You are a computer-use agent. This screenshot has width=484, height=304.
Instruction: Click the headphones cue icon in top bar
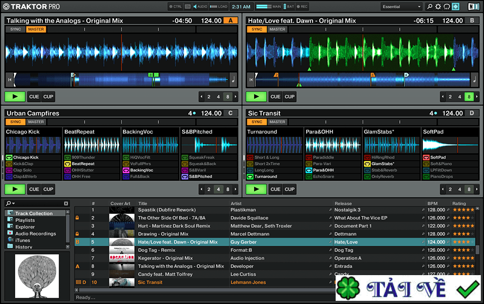(447, 6)
